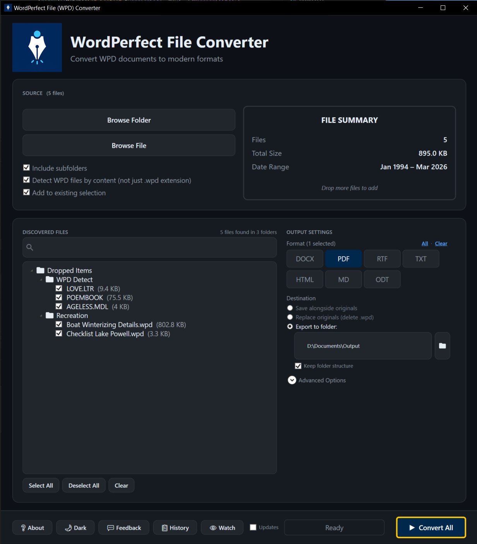Screen dimensions: 477x544
Task: Select the LOVE.LTR file name
Action: click(80, 289)
